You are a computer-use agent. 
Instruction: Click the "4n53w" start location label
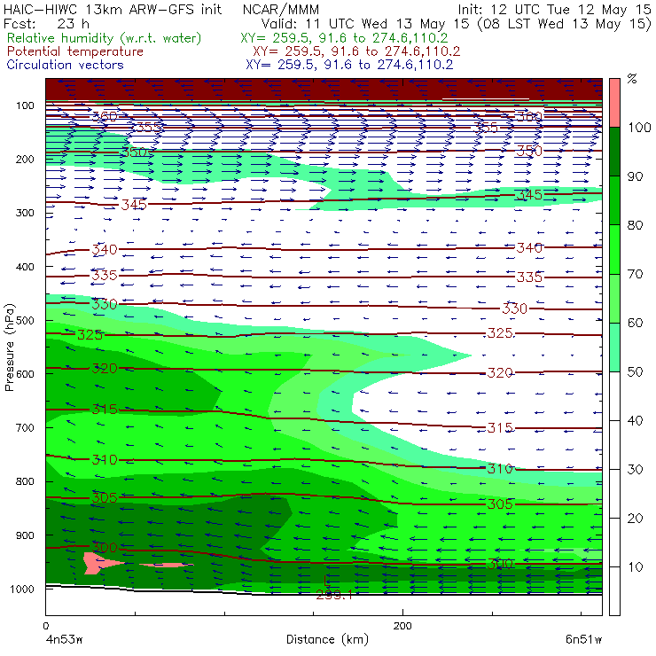[64, 639]
